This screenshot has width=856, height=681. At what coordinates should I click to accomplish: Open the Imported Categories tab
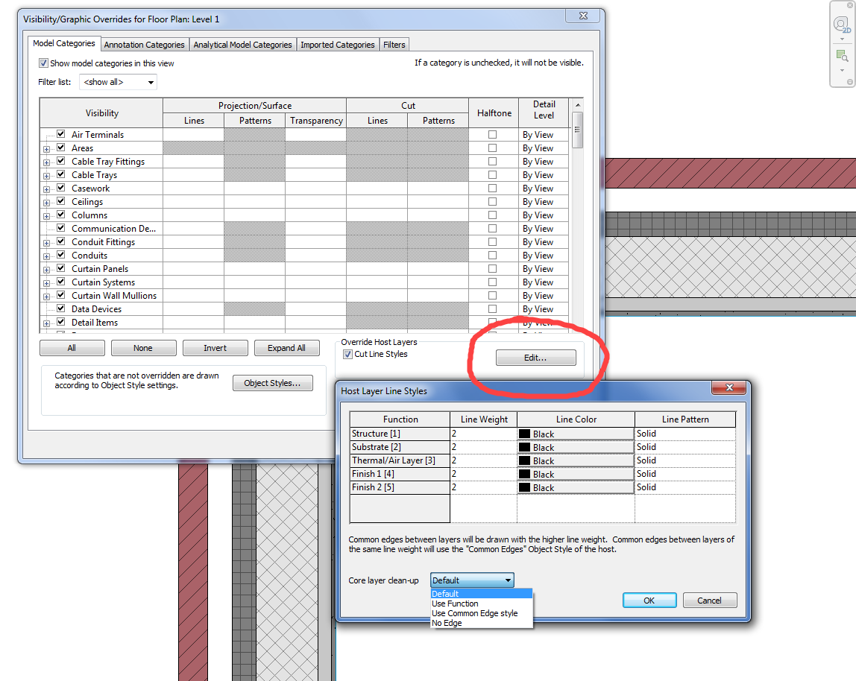pyautogui.click(x=337, y=45)
